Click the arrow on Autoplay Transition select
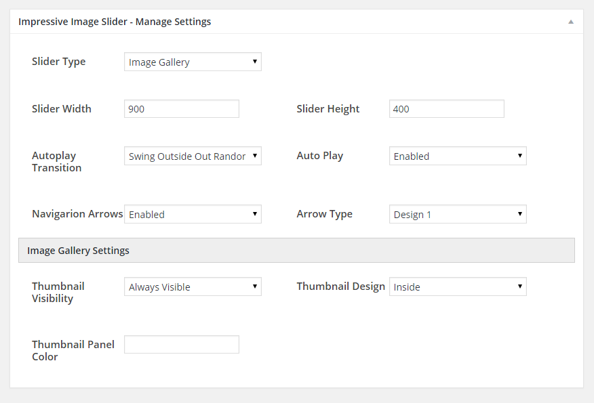The width and height of the screenshot is (594, 403). coord(254,156)
